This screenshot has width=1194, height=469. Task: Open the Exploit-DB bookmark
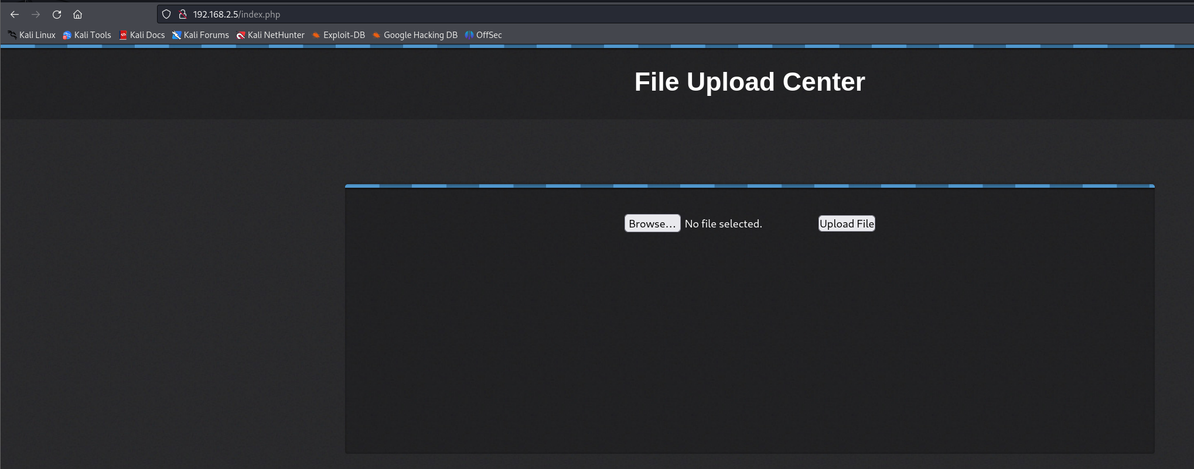(339, 35)
